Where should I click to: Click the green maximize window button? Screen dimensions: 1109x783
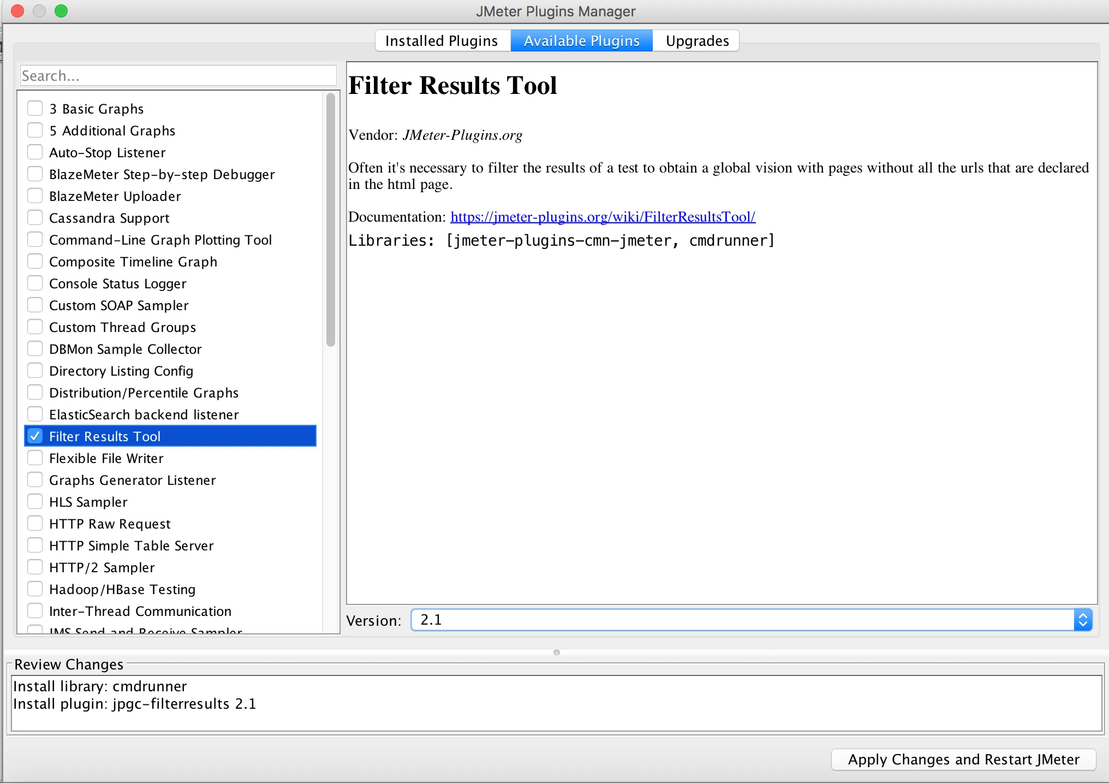(61, 11)
